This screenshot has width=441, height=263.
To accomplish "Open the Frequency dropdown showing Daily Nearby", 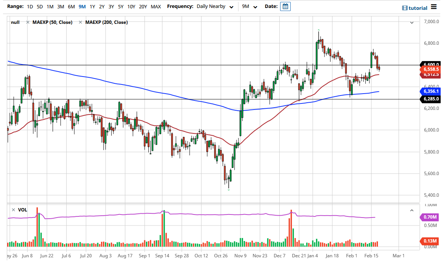I will point(214,6).
